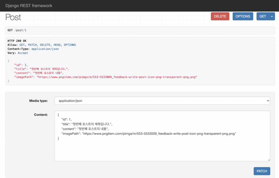Click the Allow header methods line
The width and height of the screenshot is (279, 178).
click(42, 45)
